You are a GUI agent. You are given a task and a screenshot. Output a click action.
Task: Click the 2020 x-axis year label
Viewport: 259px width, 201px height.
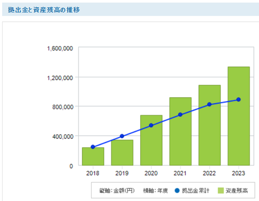coord(151,173)
